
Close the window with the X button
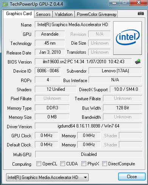pyautogui.click(x=139, y=3)
